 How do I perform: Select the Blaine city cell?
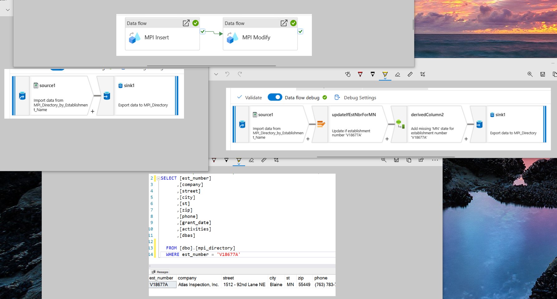point(276,285)
